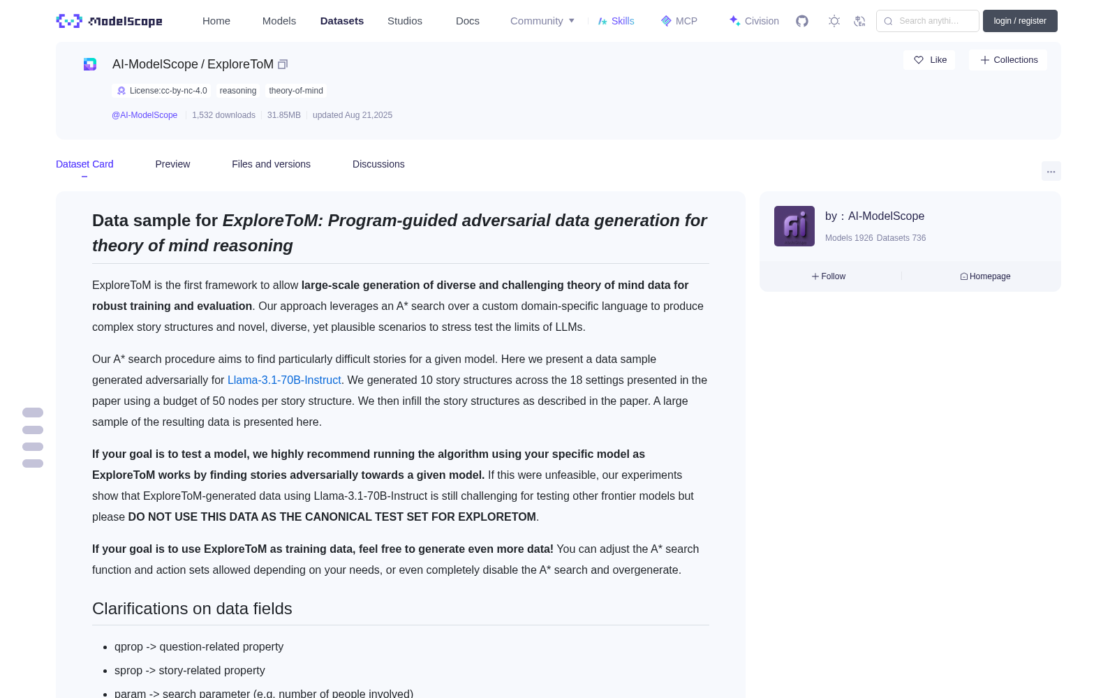
Task: Click the License:cc-by-nc-4.0 tag
Action: 162,91
